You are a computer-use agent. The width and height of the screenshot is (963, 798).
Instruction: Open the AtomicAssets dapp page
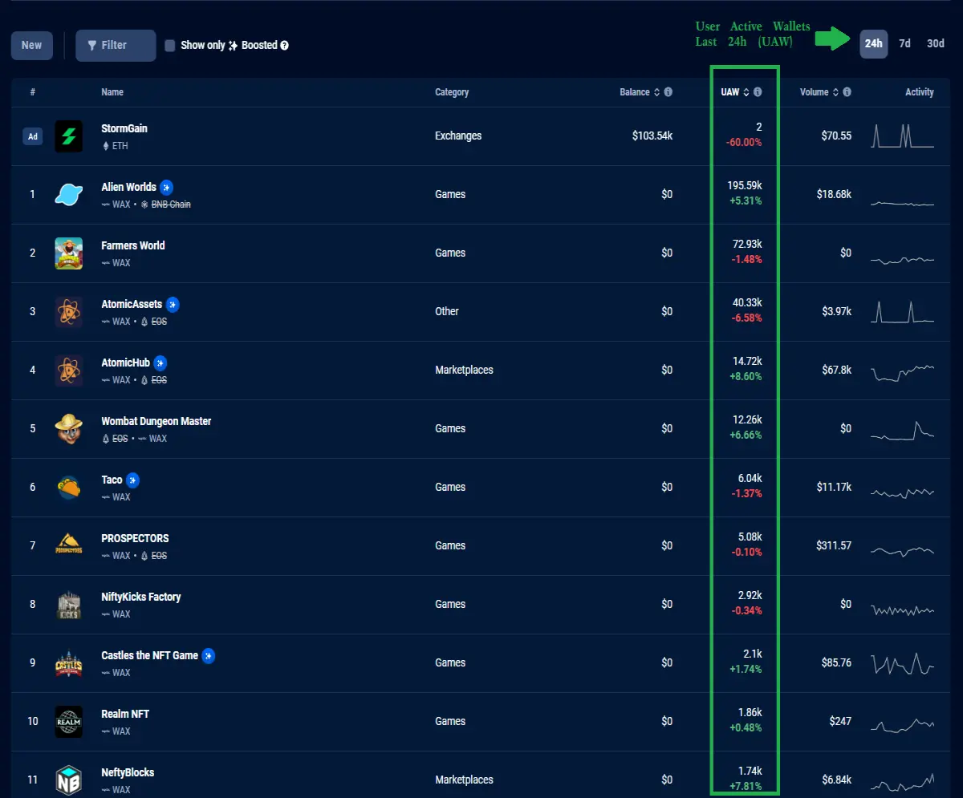[x=132, y=304]
